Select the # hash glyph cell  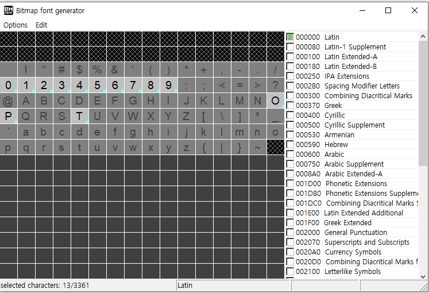(62, 70)
